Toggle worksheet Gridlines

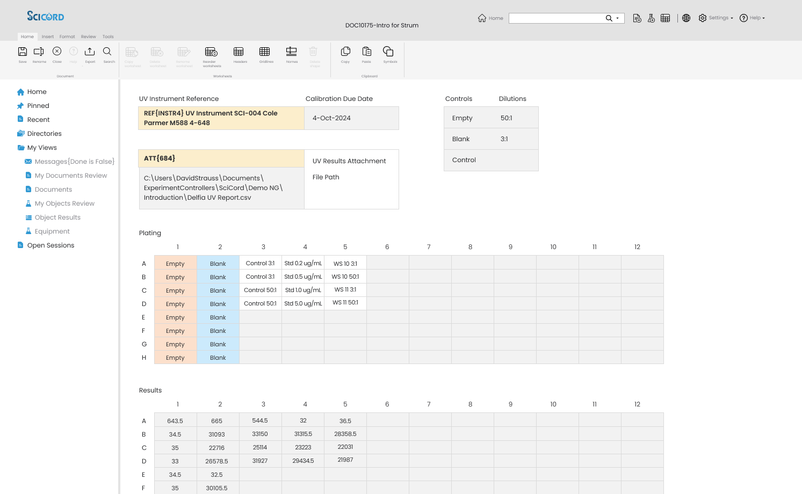click(x=264, y=52)
